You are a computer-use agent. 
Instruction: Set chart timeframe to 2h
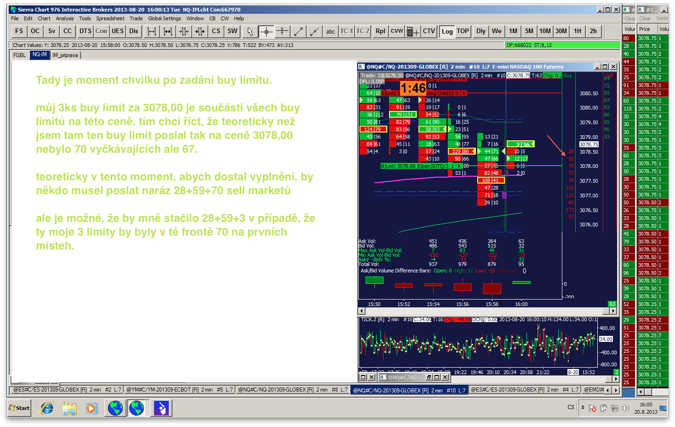click(x=594, y=31)
